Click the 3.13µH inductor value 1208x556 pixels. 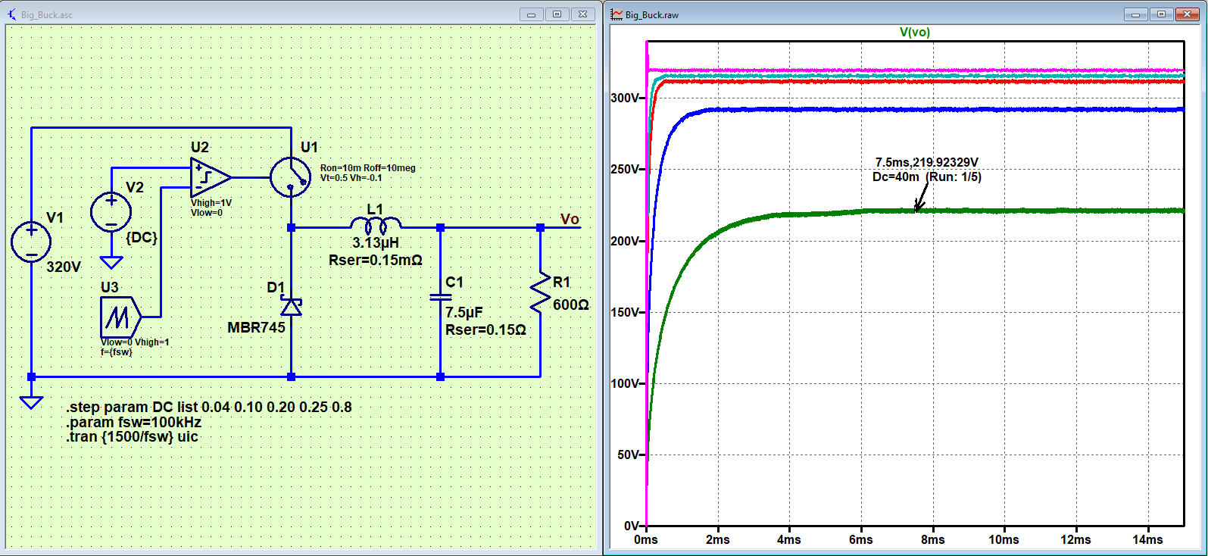(x=376, y=242)
